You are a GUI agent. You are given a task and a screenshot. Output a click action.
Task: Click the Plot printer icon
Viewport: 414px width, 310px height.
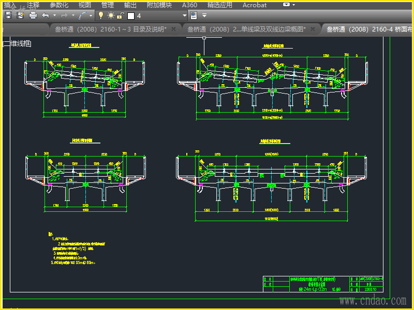[33, 16]
